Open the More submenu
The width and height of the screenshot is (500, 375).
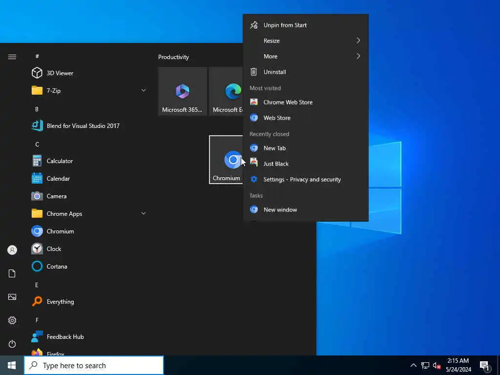(x=306, y=56)
